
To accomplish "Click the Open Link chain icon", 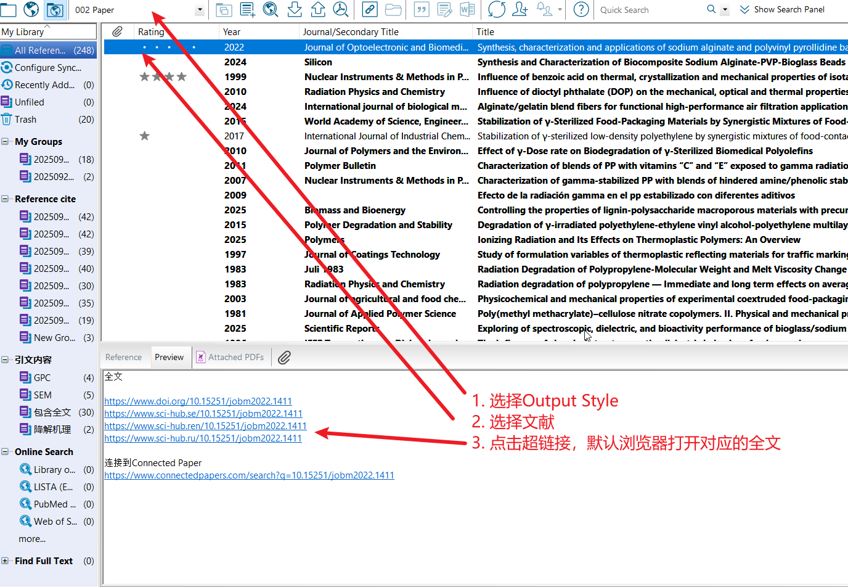I will point(370,9).
